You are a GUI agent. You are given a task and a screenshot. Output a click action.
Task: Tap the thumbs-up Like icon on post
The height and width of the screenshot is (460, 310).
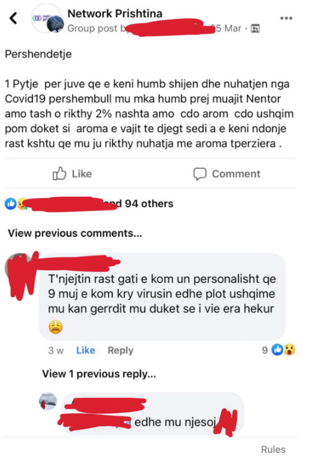click(59, 174)
